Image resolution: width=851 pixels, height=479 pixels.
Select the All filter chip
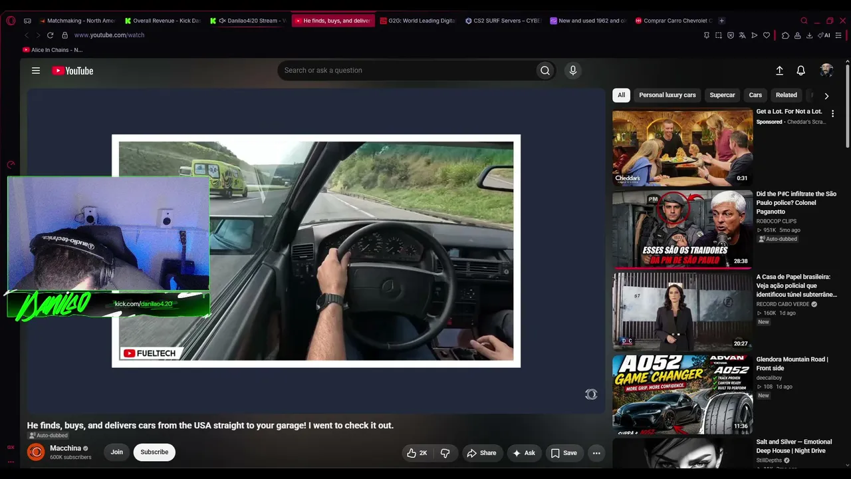click(x=621, y=95)
